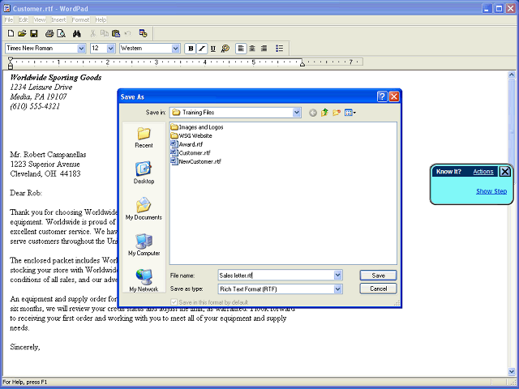Toggle Bold formatting button

(x=191, y=49)
